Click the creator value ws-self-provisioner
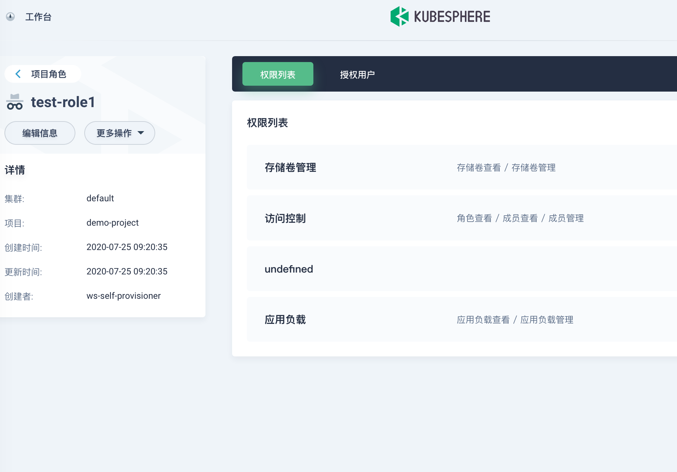This screenshot has height=472, width=677. [x=123, y=296]
